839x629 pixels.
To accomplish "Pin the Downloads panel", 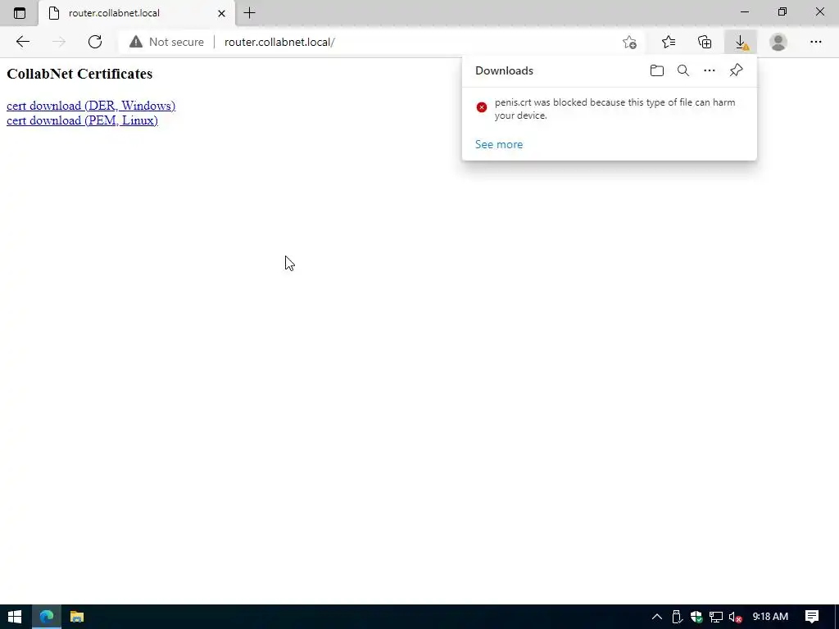I will tap(737, 70).
